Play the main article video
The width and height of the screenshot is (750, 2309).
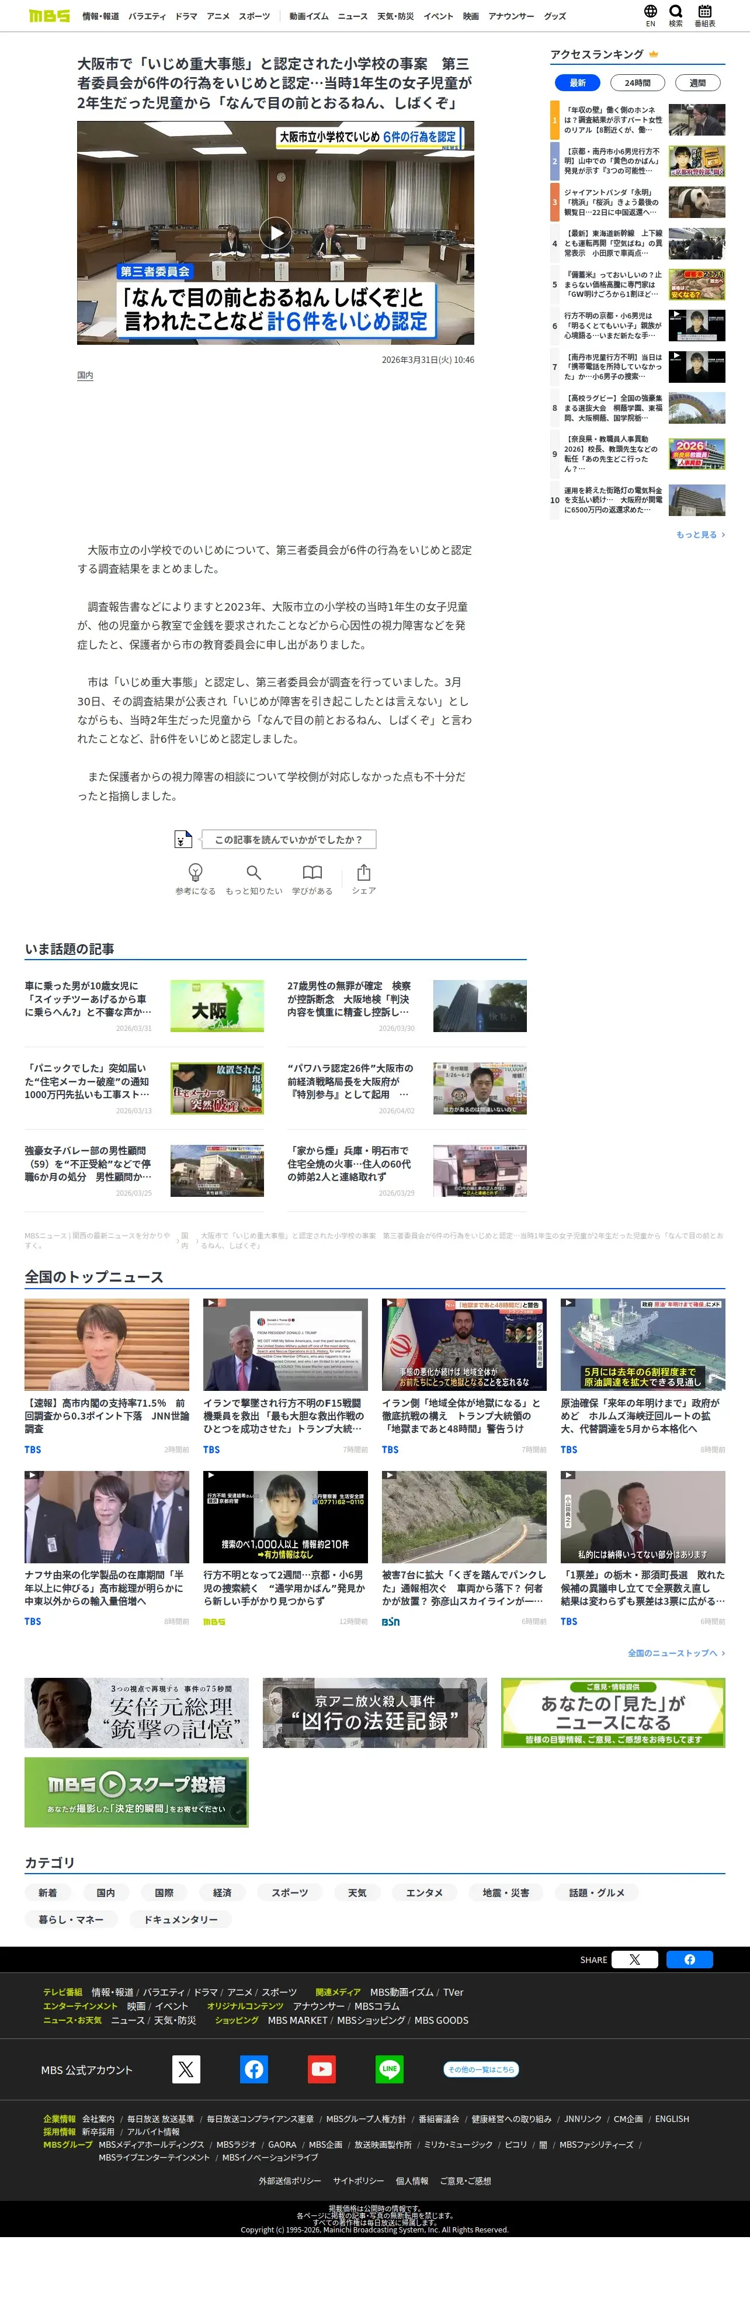tap(275, 233)
